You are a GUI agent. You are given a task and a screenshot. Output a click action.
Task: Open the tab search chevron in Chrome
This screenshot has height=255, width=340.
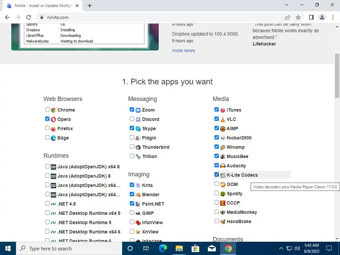click(x=287, y=5)
